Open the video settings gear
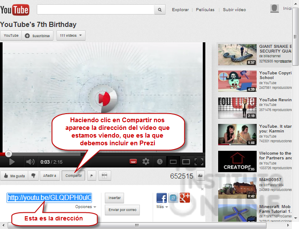This screenshot has height=229, width=299. click(x=146, y=162)
